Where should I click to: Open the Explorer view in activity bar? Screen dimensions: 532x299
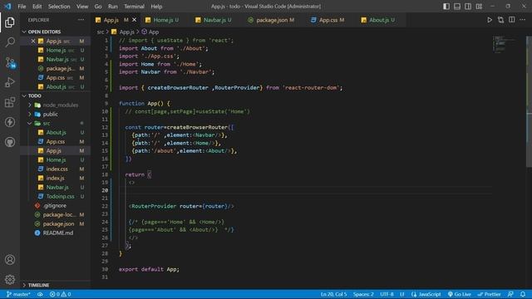(10, 22)
